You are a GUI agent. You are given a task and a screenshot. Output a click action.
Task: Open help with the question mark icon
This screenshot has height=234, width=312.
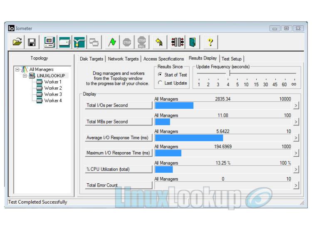(210, 42)
